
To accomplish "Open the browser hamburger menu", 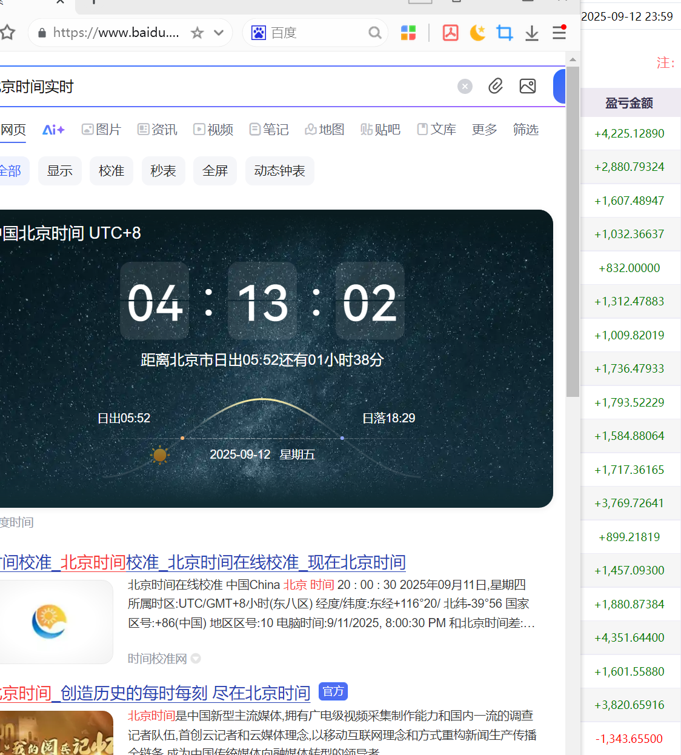I will (559, 33).
